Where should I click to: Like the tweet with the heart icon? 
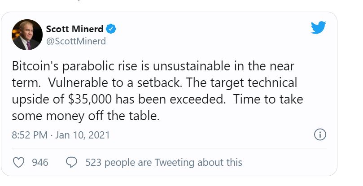[18, 162]
